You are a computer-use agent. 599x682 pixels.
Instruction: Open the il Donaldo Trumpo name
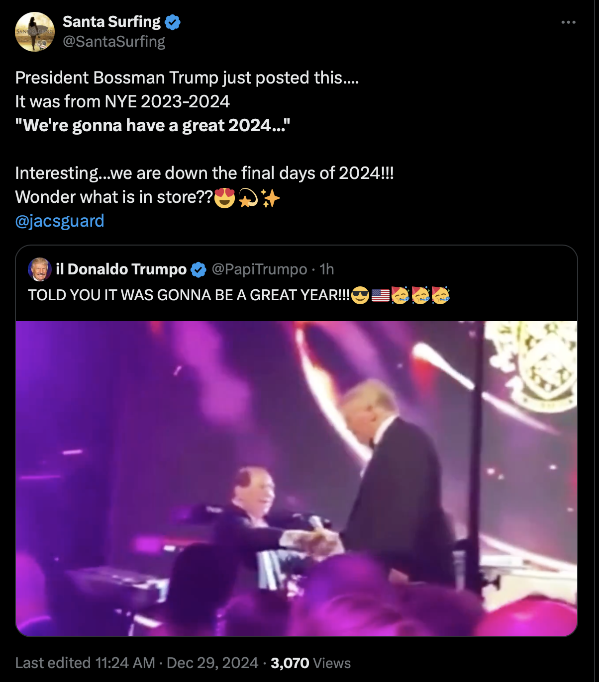tap(121, 269)
